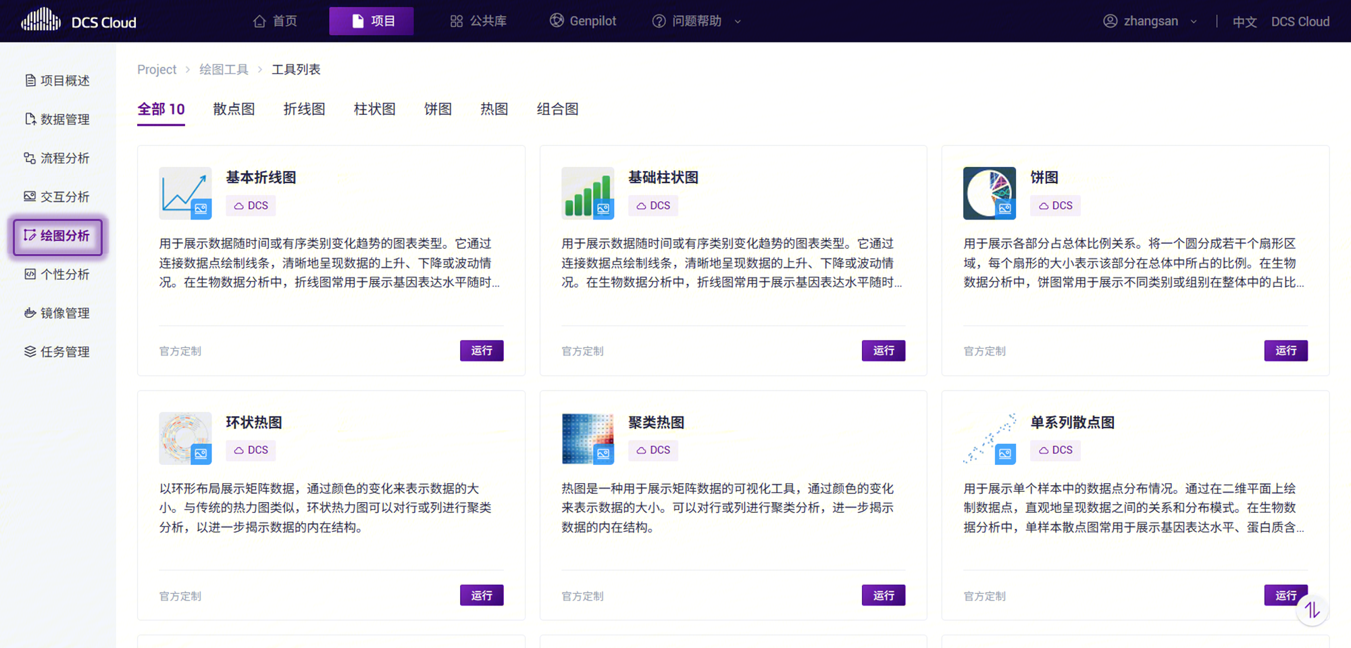Click the DCS tag on 环状热图 card

point(251,450)
